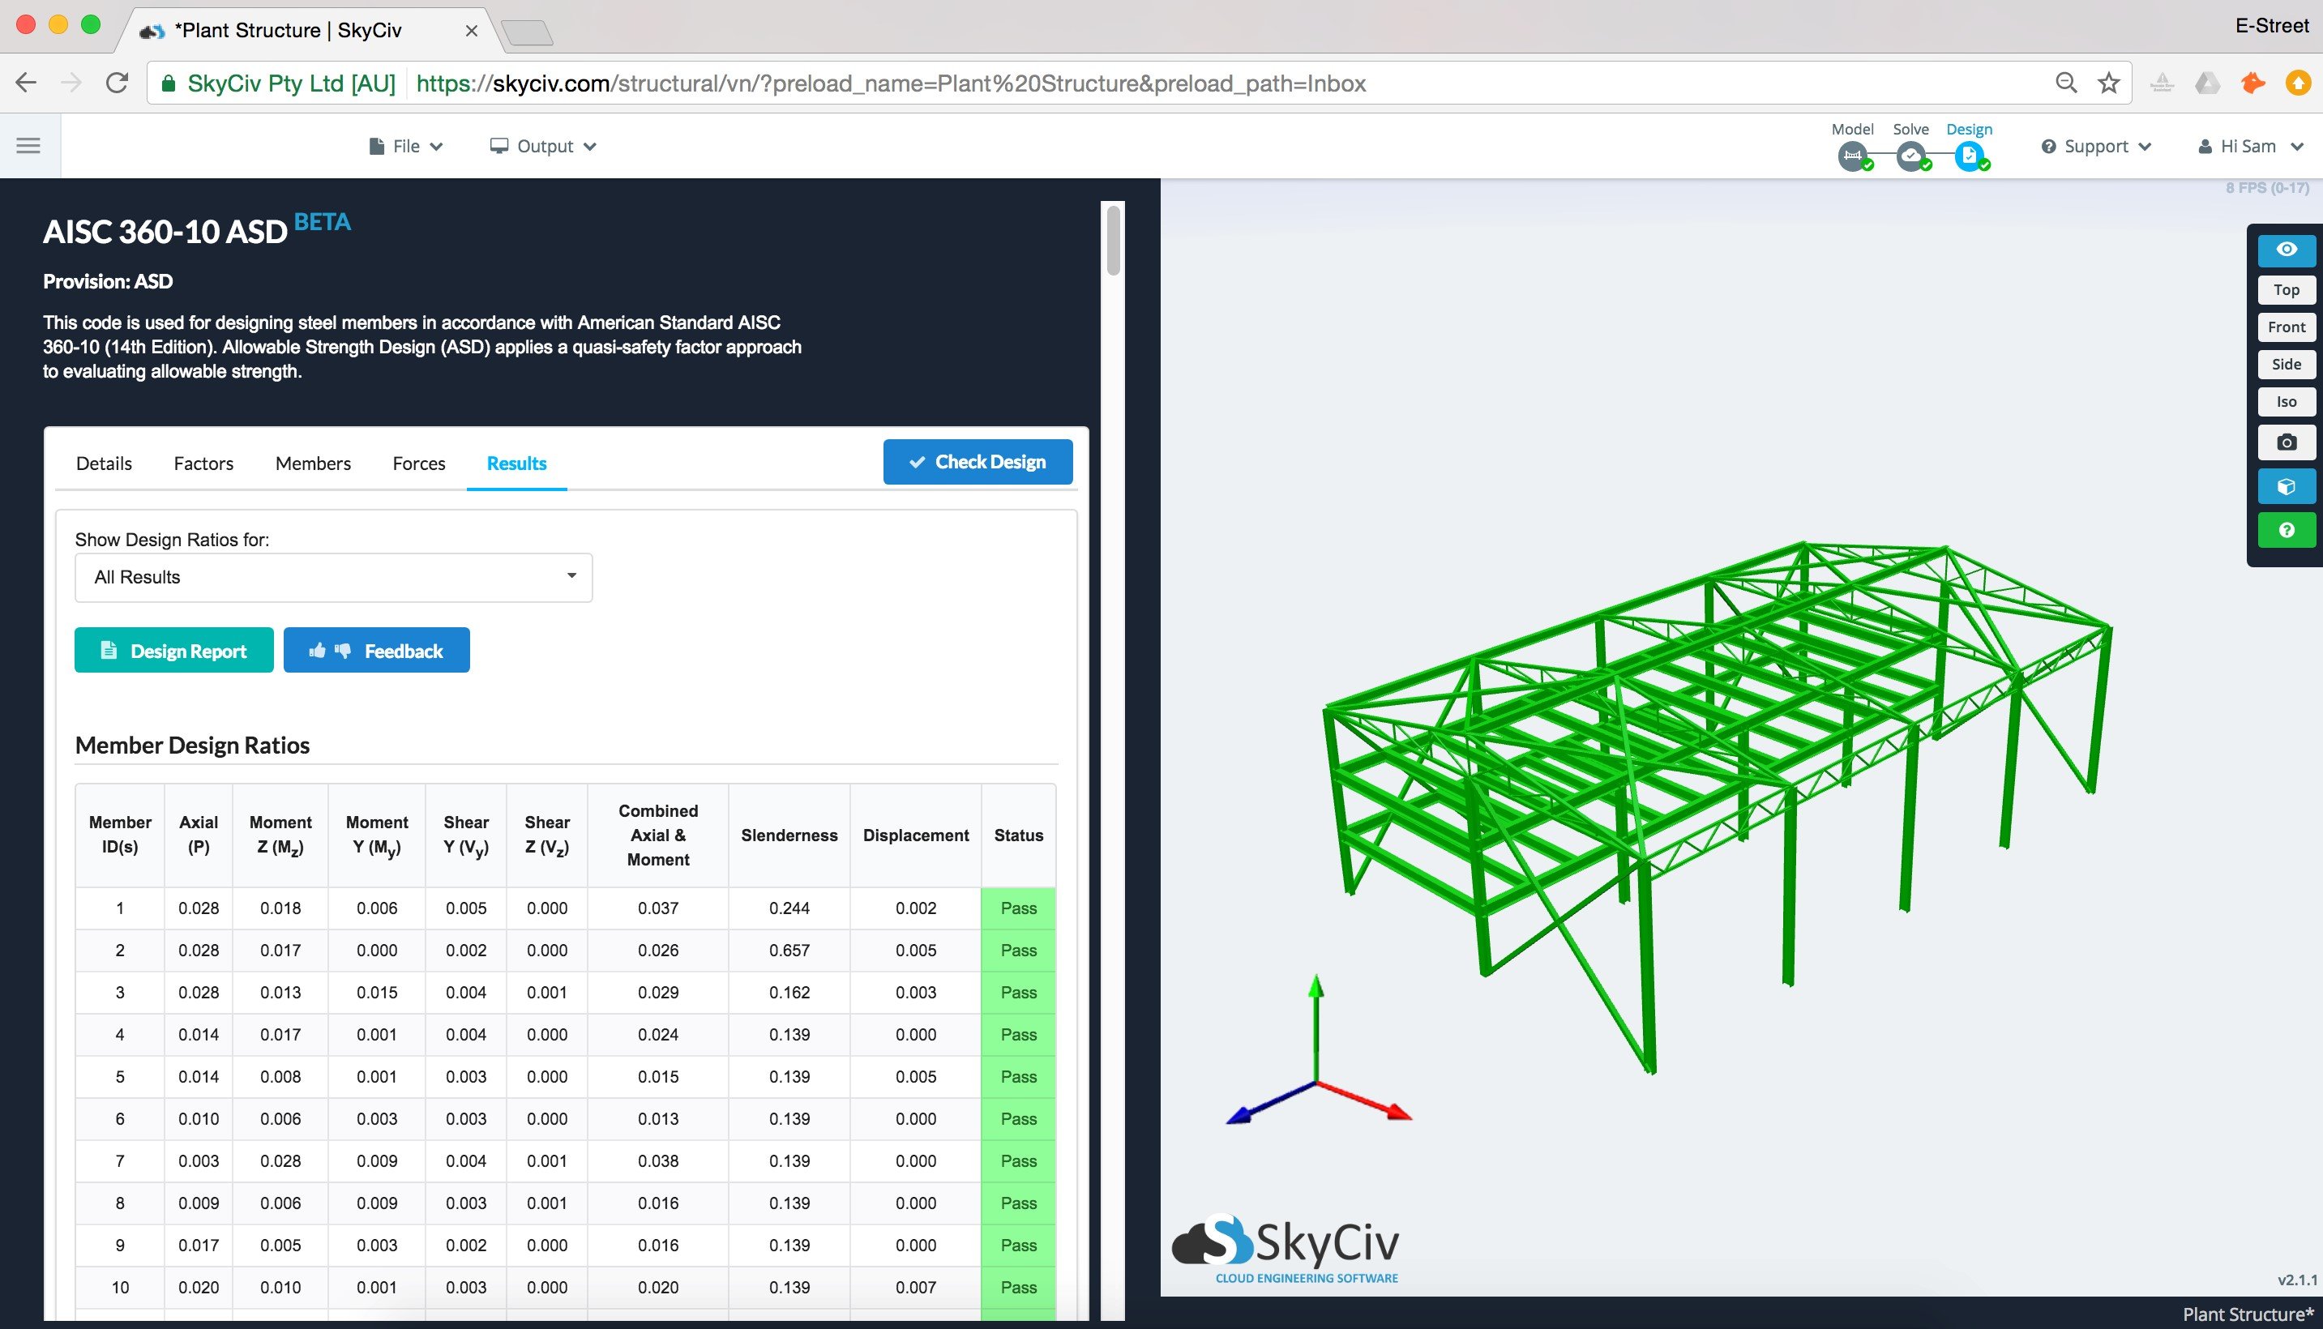Viewport: 2323px width, 1329px height.
Task: Open the Show Design Ratios dropdown
Action: click(333, 577)
